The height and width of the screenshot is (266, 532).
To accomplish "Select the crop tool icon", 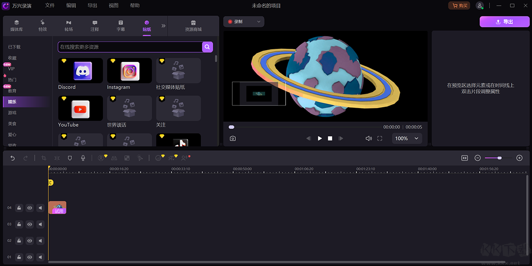I will (43, 158).
